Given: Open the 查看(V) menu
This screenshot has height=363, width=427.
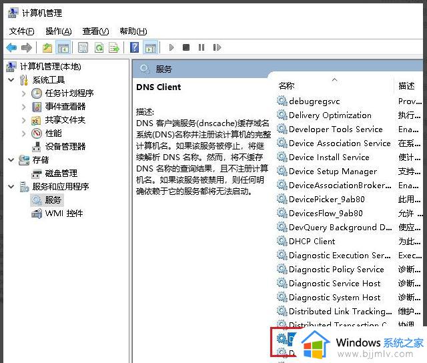Looking at the screenshot, I should (x=95, y=31).
